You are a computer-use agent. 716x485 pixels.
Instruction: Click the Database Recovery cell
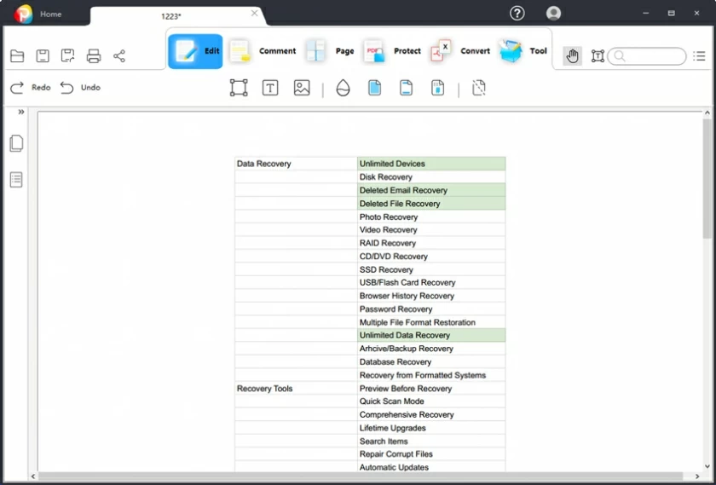click(431, 361)
